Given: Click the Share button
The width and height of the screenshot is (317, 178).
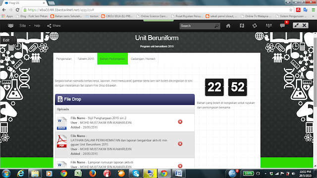Looking at the screenshot, I should (x=54, y=26).
